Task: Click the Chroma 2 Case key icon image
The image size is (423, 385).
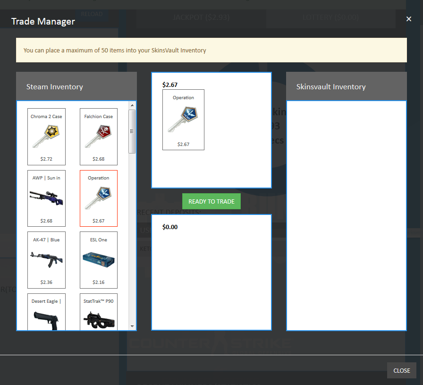Action: tap(46, 136)
